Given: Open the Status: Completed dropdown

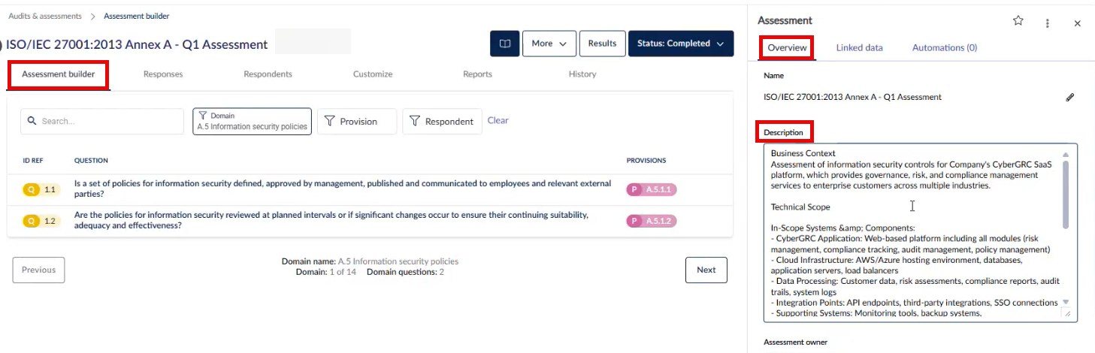Looking at the screenshot, I should tap(681, 44).
